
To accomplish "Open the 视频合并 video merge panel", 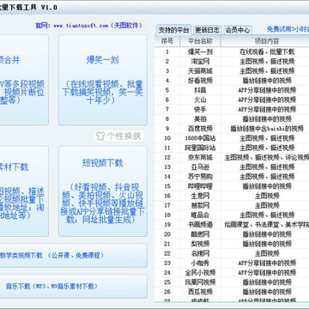I will [x=24, y=80].
